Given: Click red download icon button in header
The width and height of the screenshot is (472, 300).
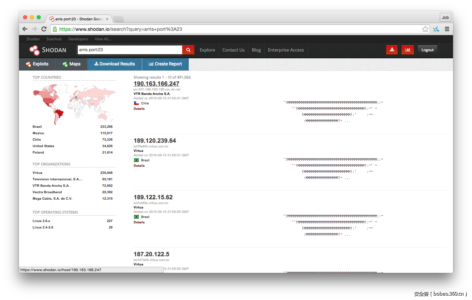Looking at the screenshot, I should pyautogui.click(x=392, y=50).
